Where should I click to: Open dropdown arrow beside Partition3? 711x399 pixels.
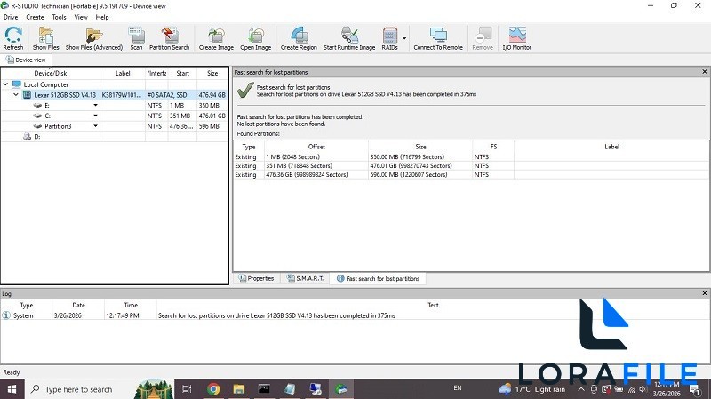[x=95, y=126]
